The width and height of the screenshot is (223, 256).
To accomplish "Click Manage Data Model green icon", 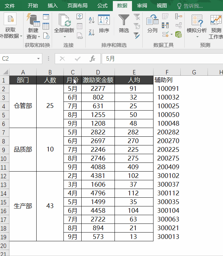I will point(178,35).
